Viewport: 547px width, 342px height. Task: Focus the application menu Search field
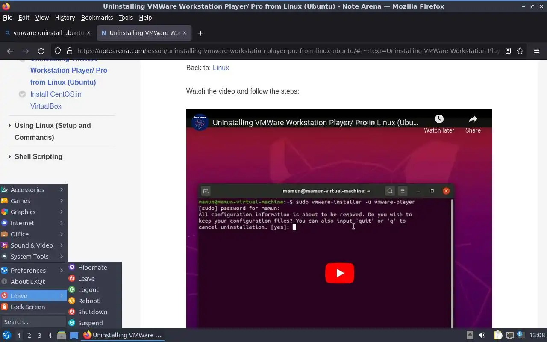click(x=33, y=322)
